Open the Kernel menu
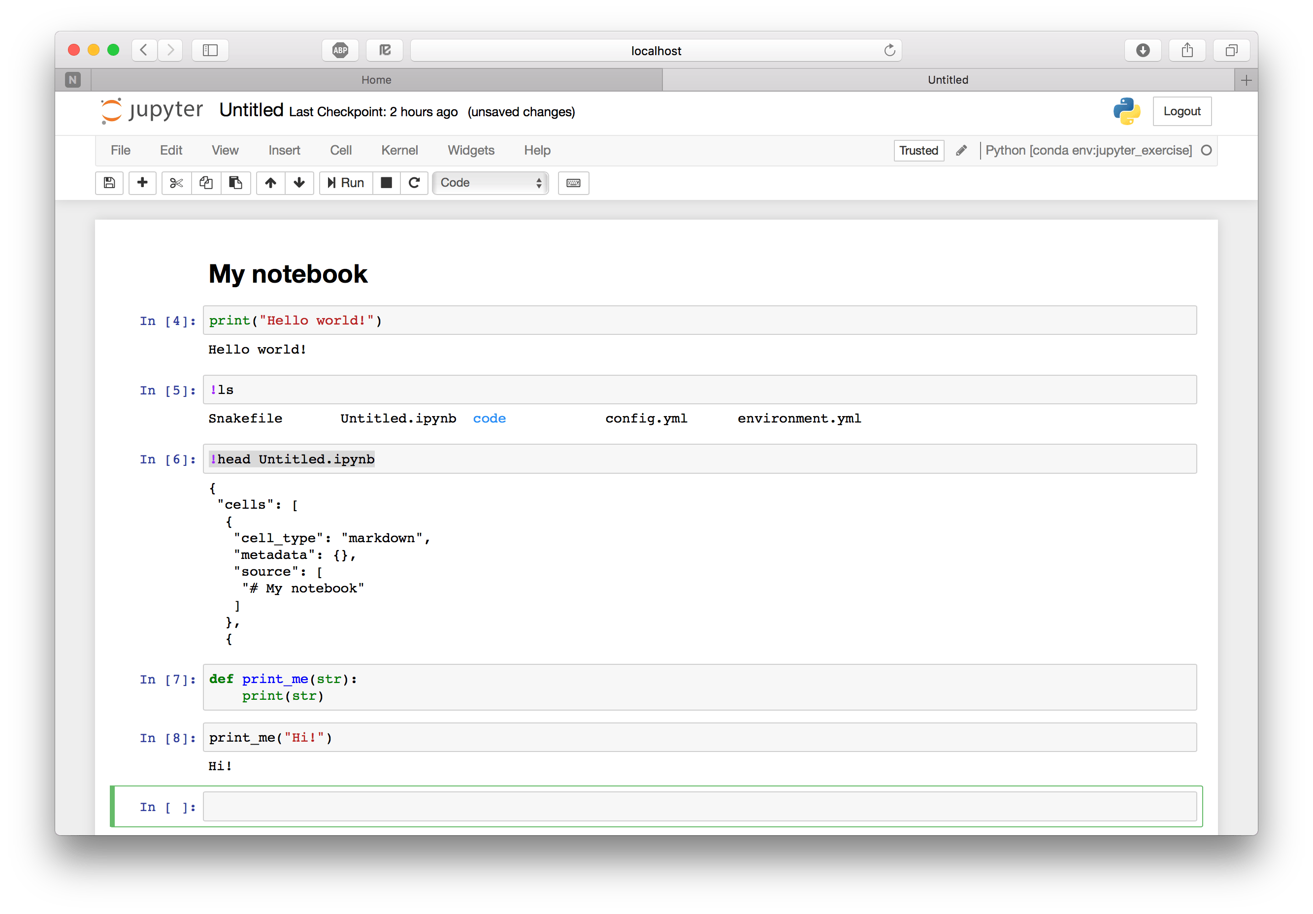The width and height of the screenshot is (1313, 914). point(399,150)
